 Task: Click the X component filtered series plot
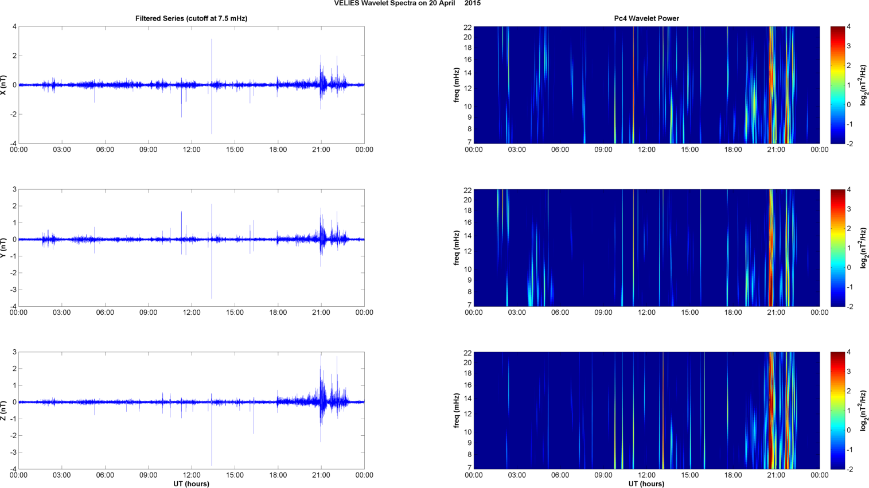pos(192,85)
